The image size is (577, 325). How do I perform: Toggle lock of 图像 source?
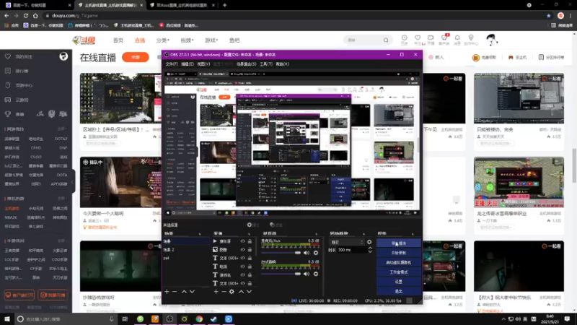(x=250, y=249)
